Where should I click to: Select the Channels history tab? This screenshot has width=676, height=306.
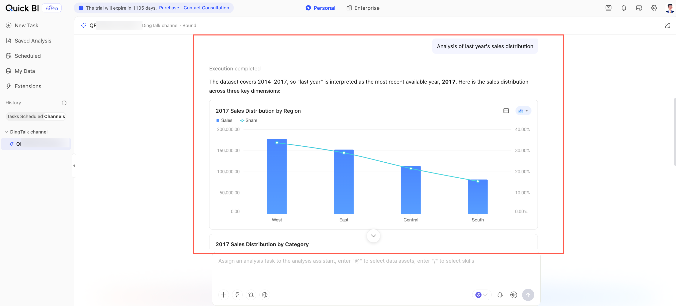point(54,117)
